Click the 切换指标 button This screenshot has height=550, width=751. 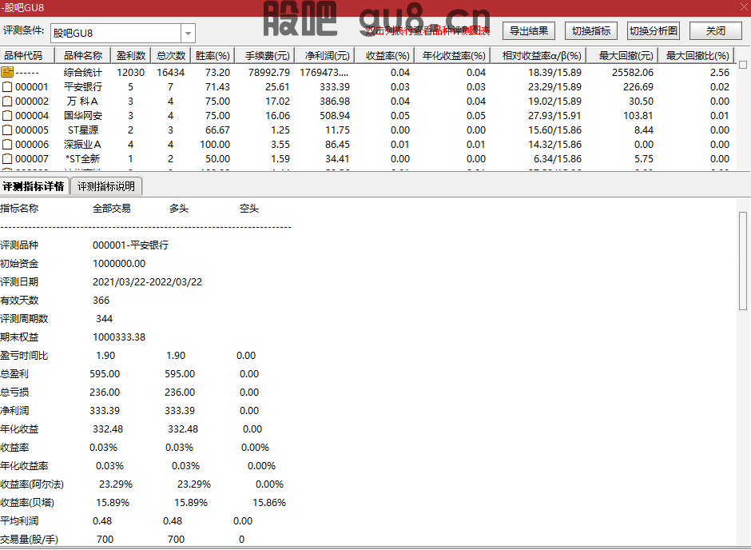591,31
